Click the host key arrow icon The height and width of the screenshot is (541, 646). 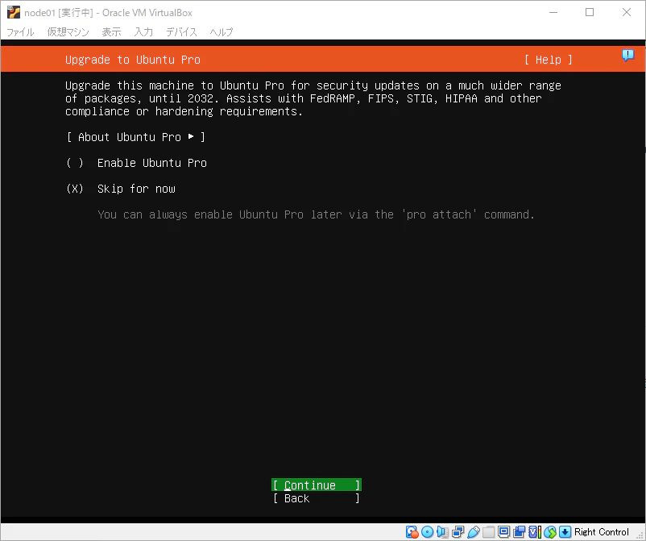coord(565,532)
